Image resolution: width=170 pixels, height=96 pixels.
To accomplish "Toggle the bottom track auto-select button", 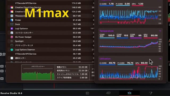I will tap(2, 78).
